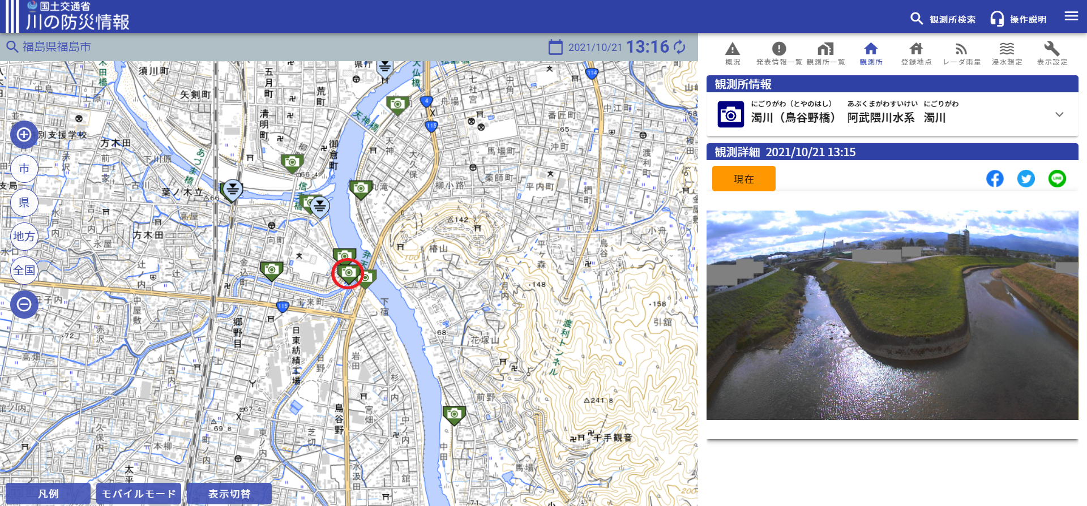Screen dimensions: 1087x506
Task: Refresh the observation time with the reload icon
Action: 680,47
